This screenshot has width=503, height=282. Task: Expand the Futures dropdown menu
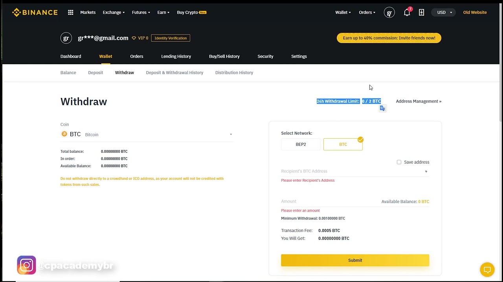(141, 13)
